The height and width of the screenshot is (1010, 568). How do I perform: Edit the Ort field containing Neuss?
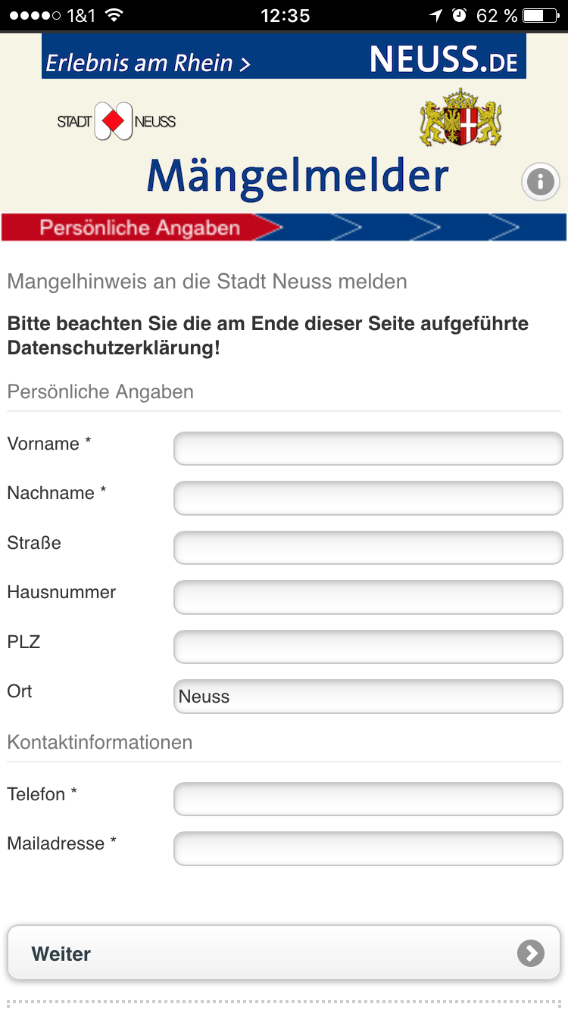[x=368, y=697]
